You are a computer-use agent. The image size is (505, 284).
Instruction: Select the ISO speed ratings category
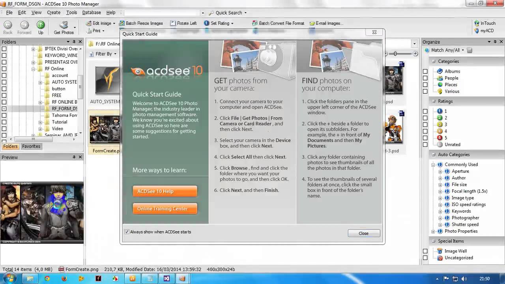point(469,204)
